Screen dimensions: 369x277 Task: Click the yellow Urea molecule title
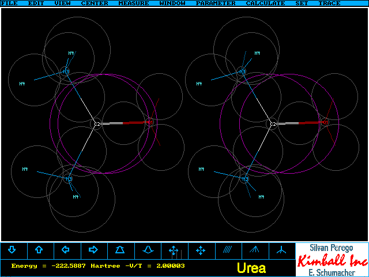pos(251,268)
